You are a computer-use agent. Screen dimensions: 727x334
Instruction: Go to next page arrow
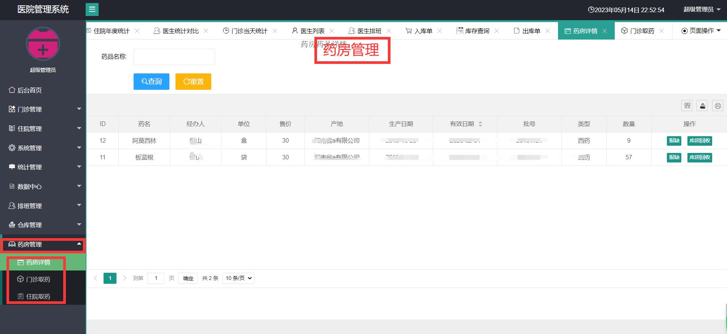[x=124, y=278]
